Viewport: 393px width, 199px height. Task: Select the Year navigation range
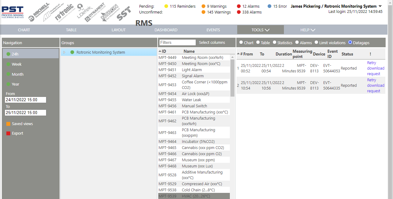click(x=15, y=84)
